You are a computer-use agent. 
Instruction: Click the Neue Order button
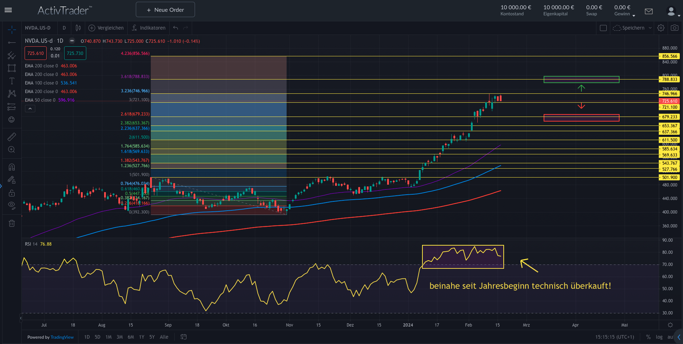(x=165, y=10)
